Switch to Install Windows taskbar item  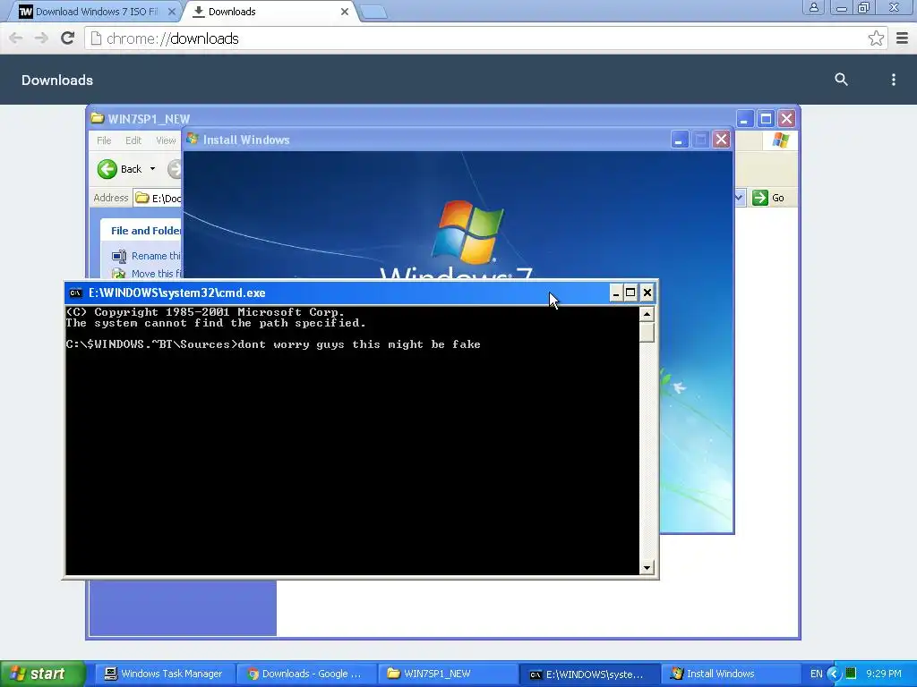click(x=731, y=674)
